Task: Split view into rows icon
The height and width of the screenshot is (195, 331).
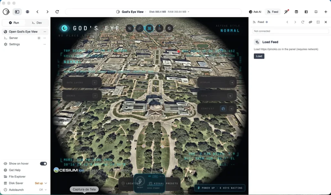Action: click(306, 12)
